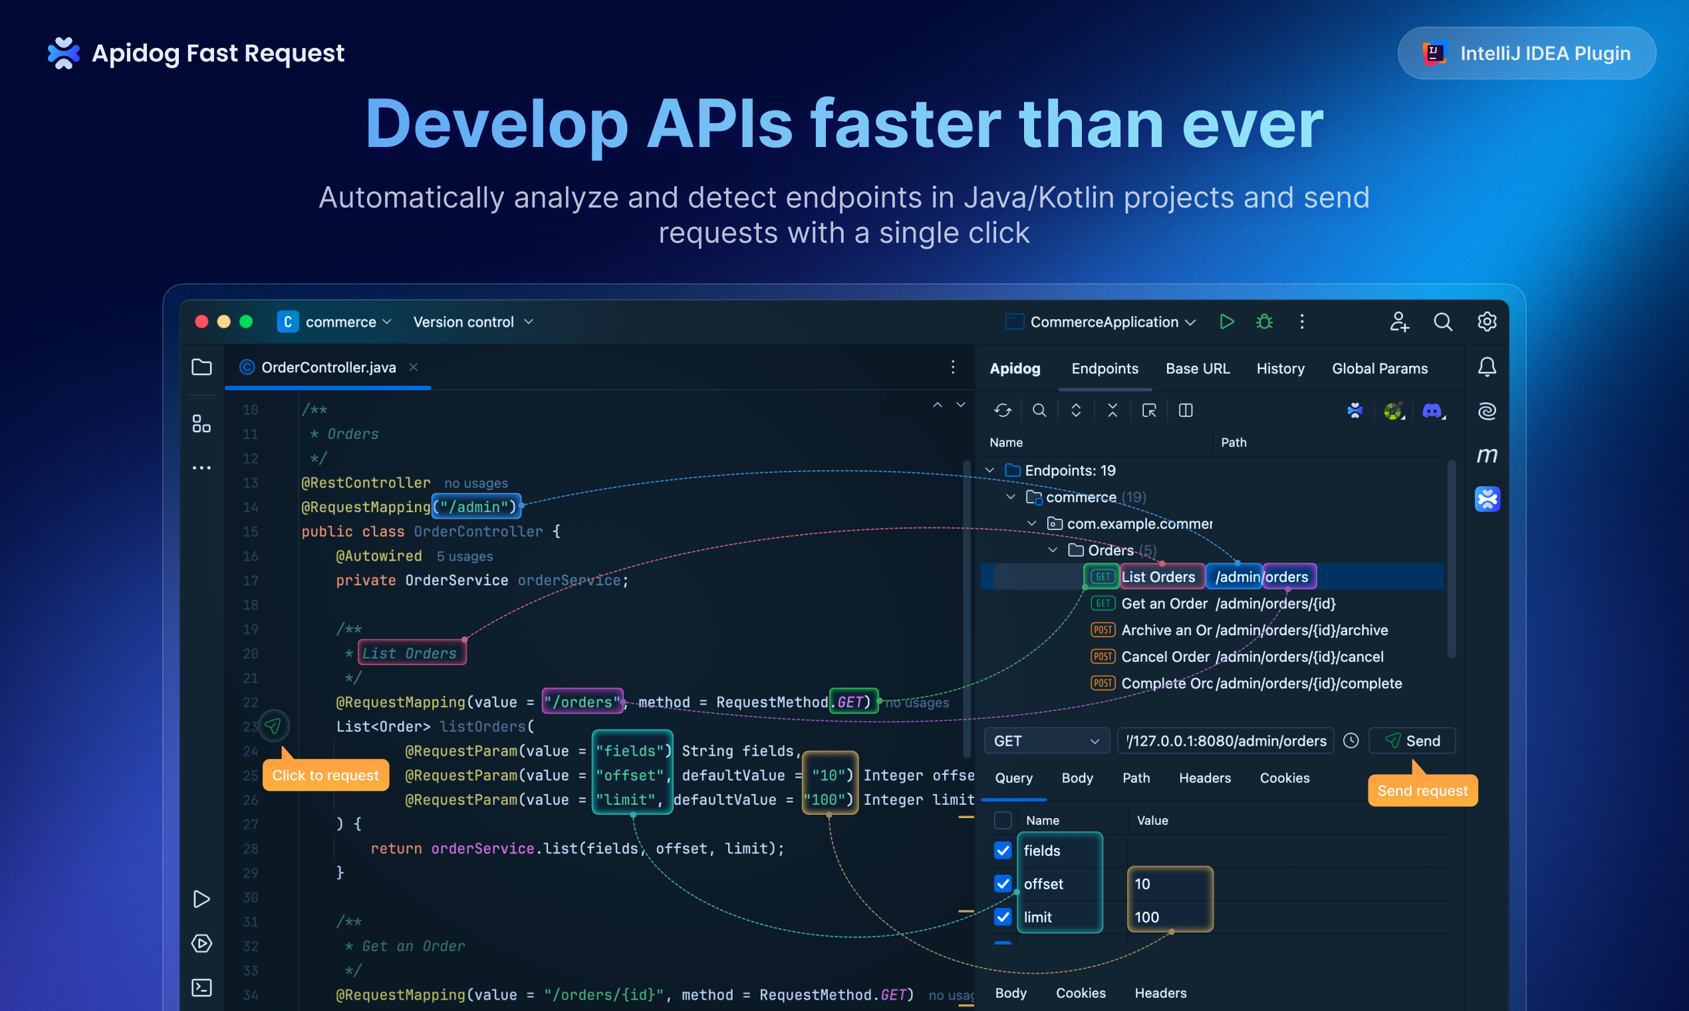Click the Apidog logo icon in endpoints toolbar
This screenshot has width=1689, height=1011.
pyautogui.click(x=1355, y=410)
